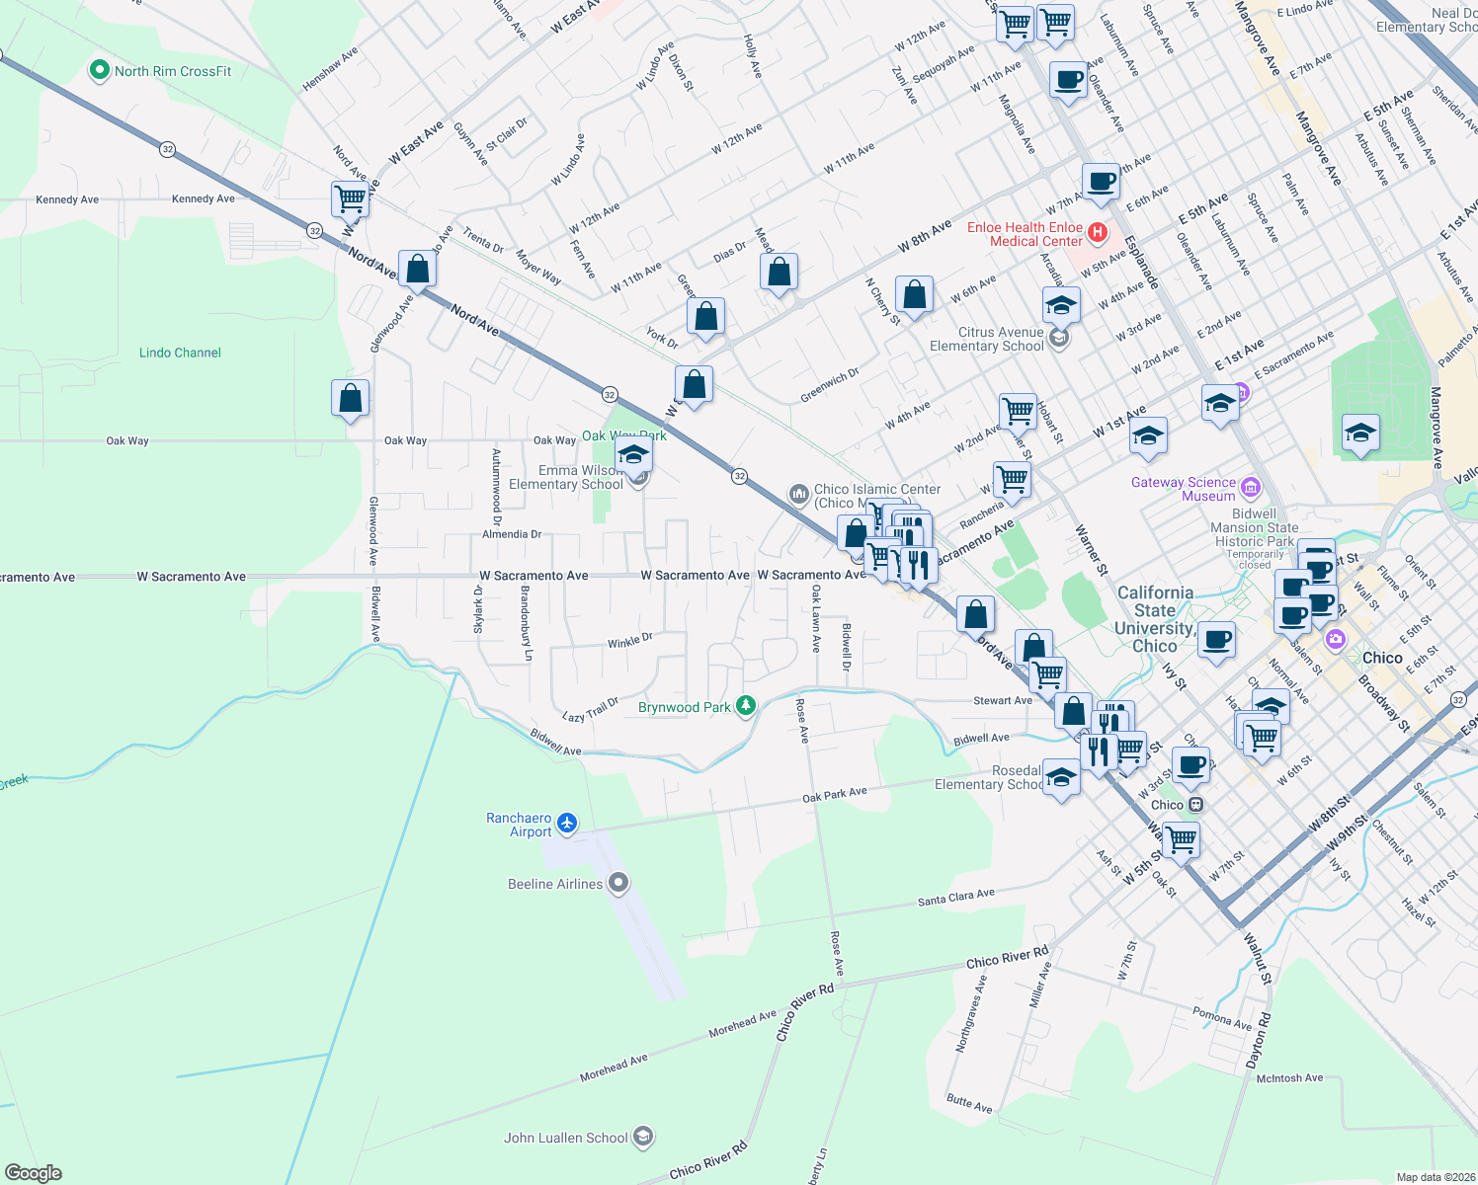Click the Gateway Science Museum purple icon
Screen dimensions: 1478x1185
(x=1251, y=487)
